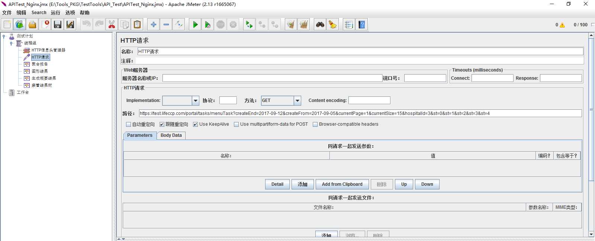Viewport: 595px width, 241px height.
Task: Open the 文件 menu
Action: click(x=7, y=13)
